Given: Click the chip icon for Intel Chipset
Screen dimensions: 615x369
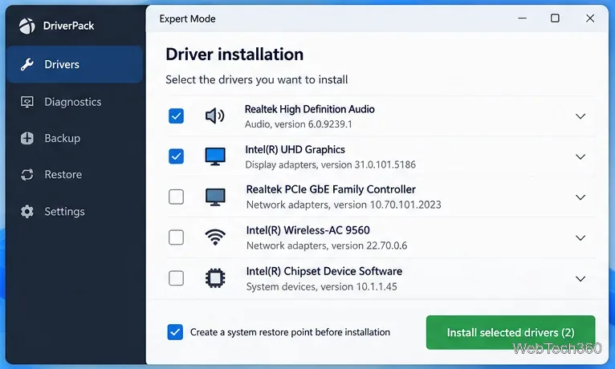Looking at the screenshot, I should point(215,278).
